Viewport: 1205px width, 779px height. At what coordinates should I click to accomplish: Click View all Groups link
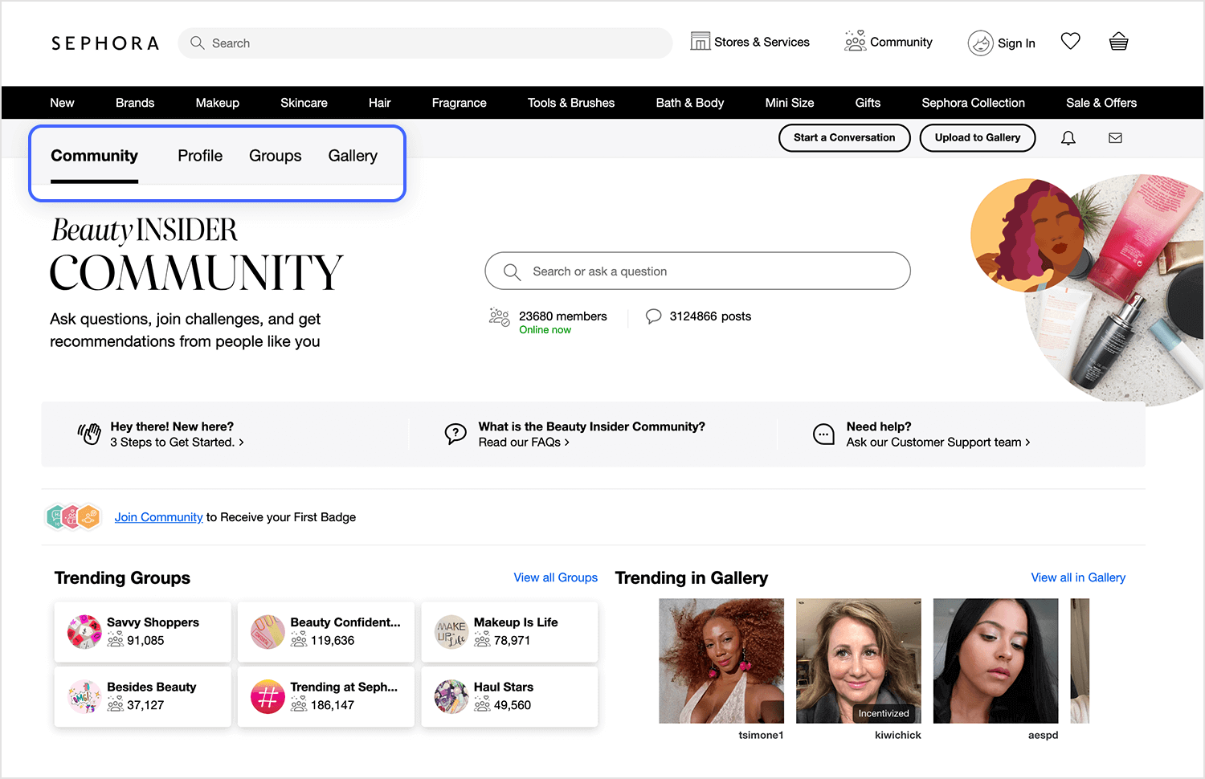(x=556, y=577)
